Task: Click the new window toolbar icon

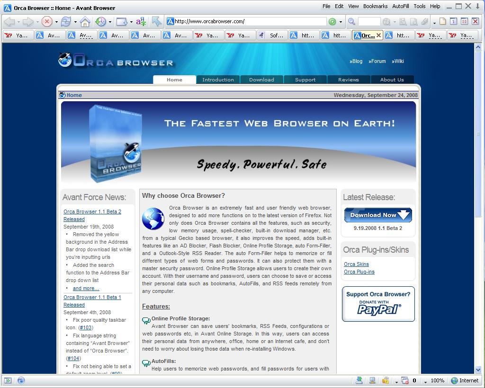Action: coord(122,22)
